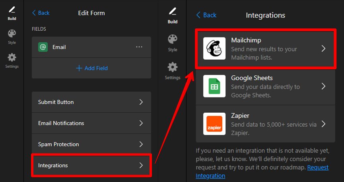Screen dimensions: 344x182
Task: Open Style palette in left Edit Form sidebar
Action: click(x=12, y=37)
